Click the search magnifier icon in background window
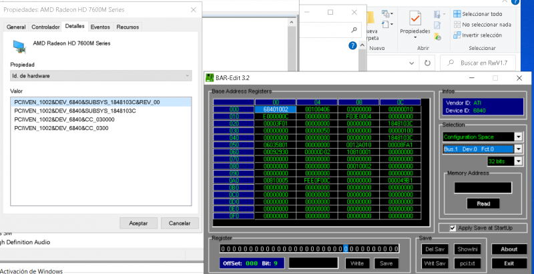Viewport: 534px width, 274px height. (352, 29)
